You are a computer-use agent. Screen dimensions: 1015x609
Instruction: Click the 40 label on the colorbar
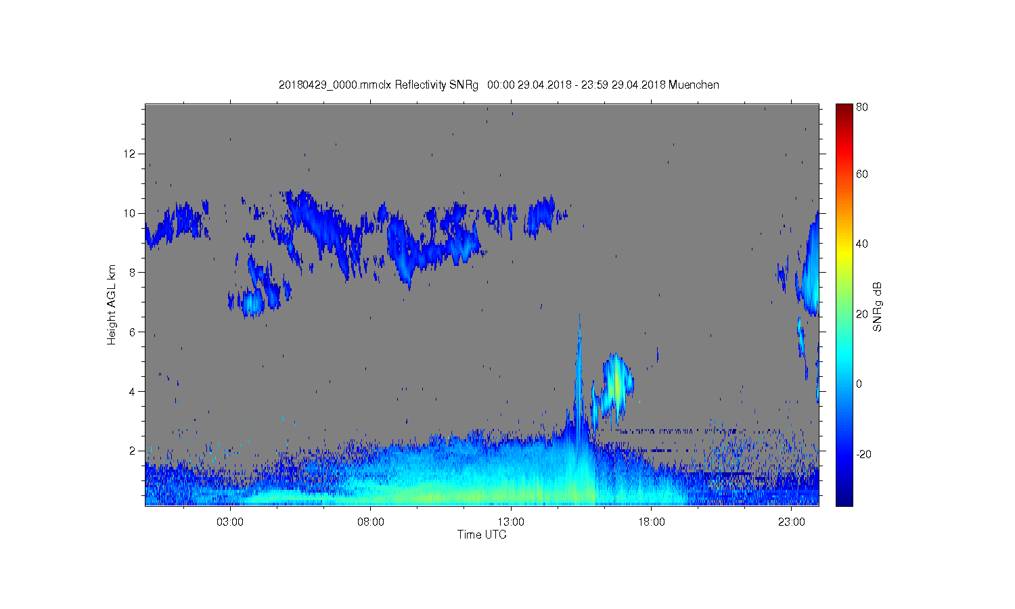(862, 244)
